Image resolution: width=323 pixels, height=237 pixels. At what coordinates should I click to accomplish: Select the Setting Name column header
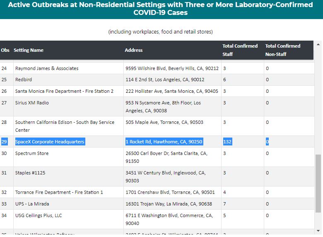(29, 50)
